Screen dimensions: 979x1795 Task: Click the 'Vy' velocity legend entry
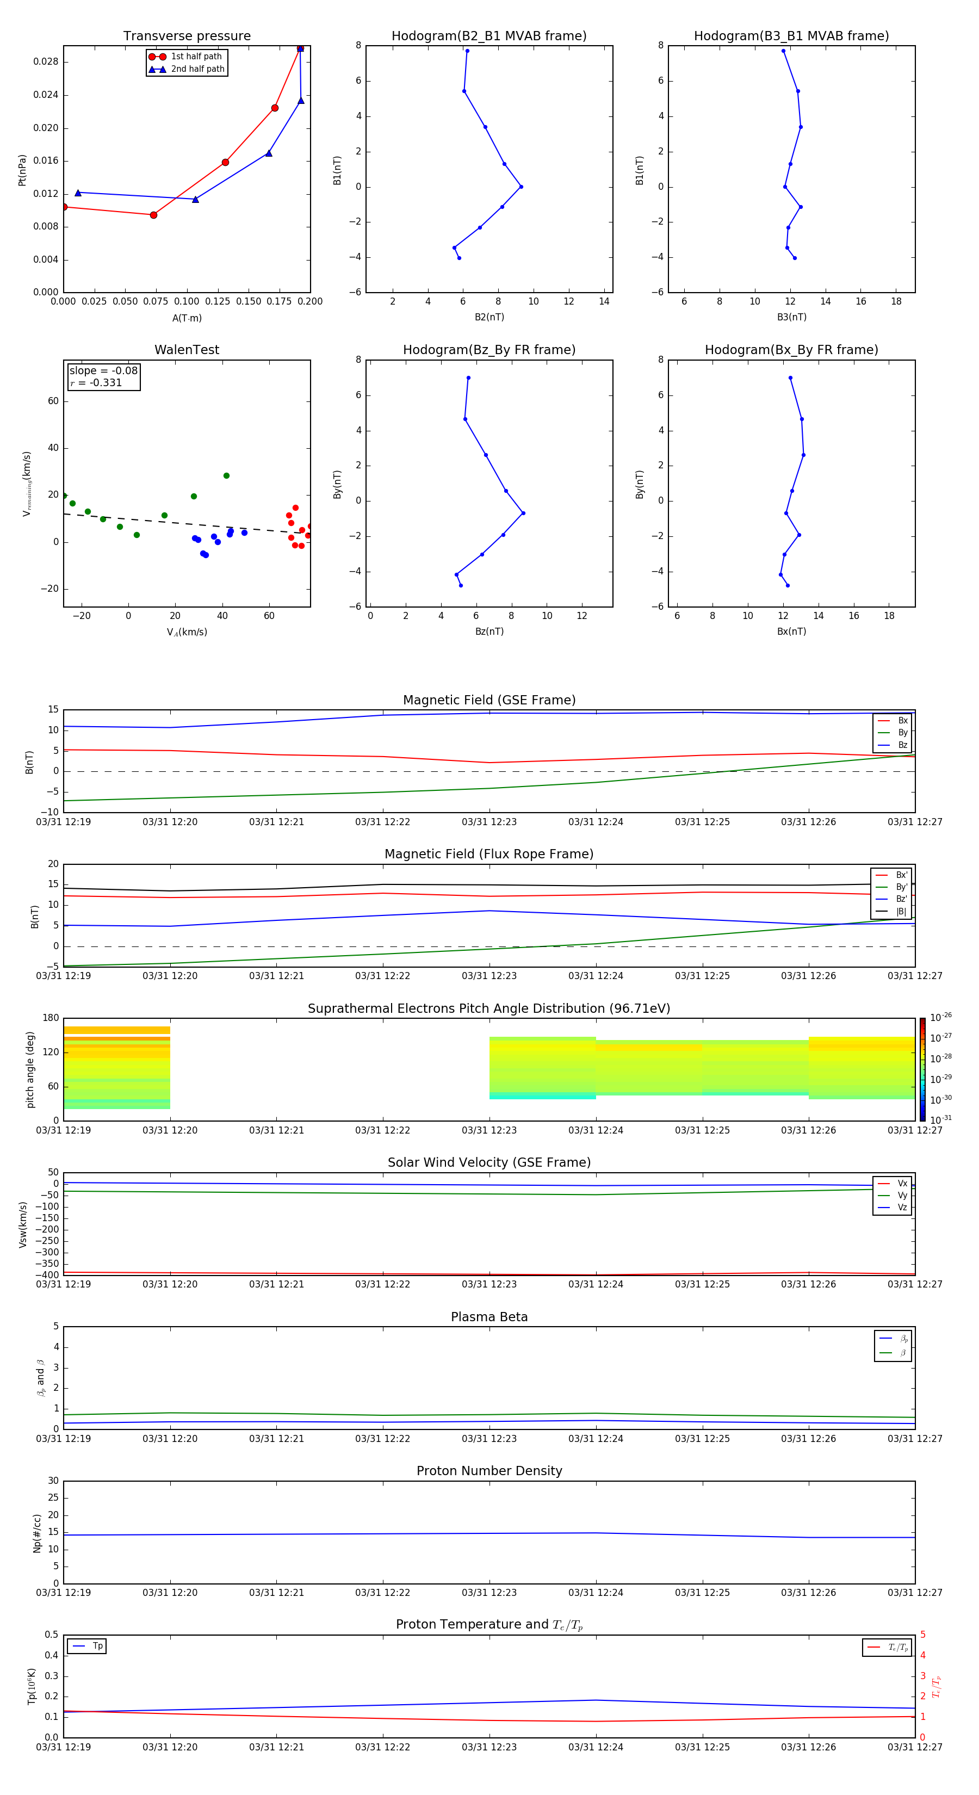893,1196
